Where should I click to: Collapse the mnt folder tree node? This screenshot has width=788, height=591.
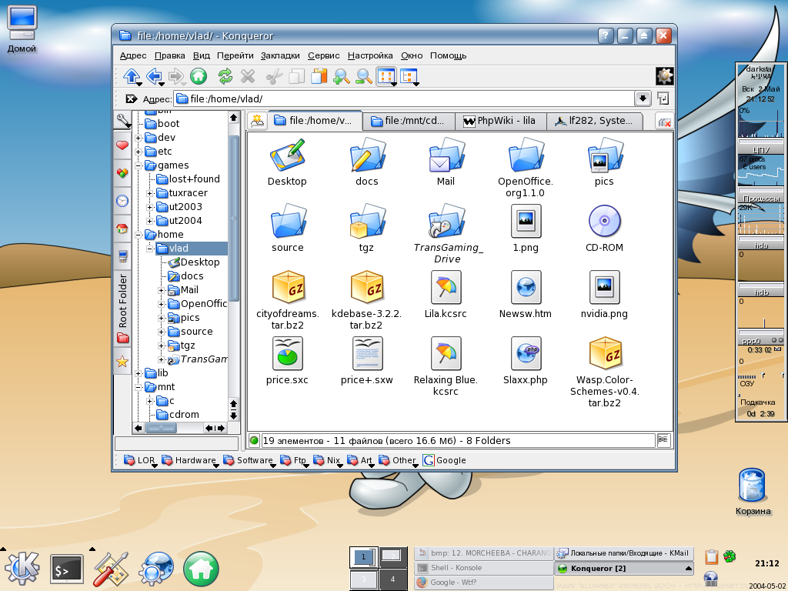pyautogui.click(x=139, y=387)
